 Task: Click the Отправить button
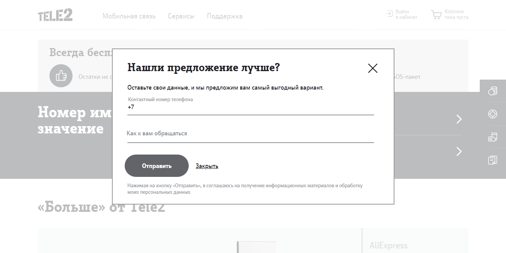click(157, 166)
